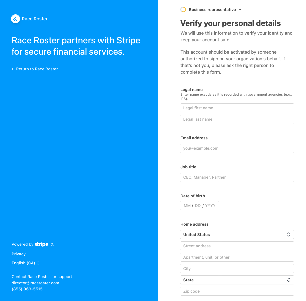Open the Privacy link

[19, 254]
